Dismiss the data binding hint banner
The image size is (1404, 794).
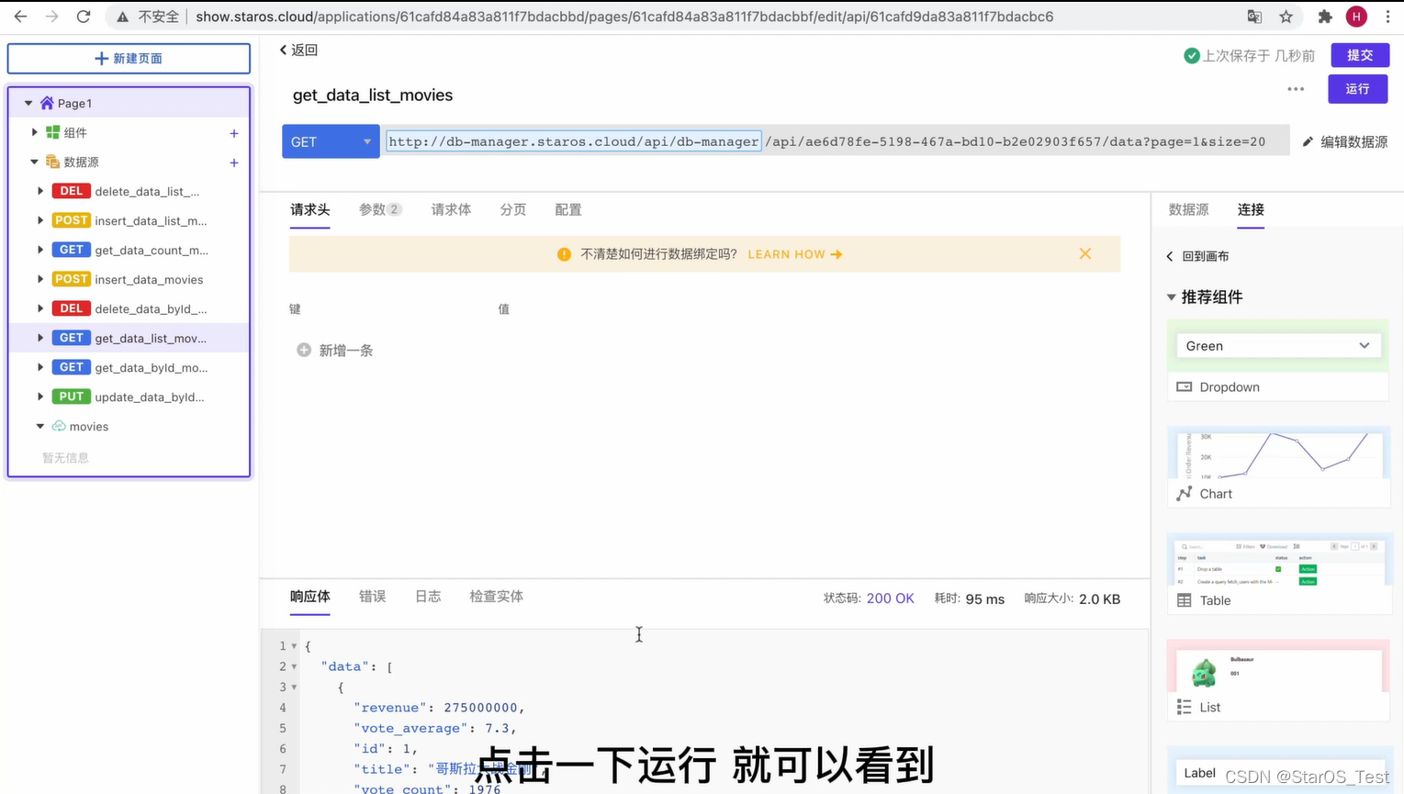[1085, 253]
